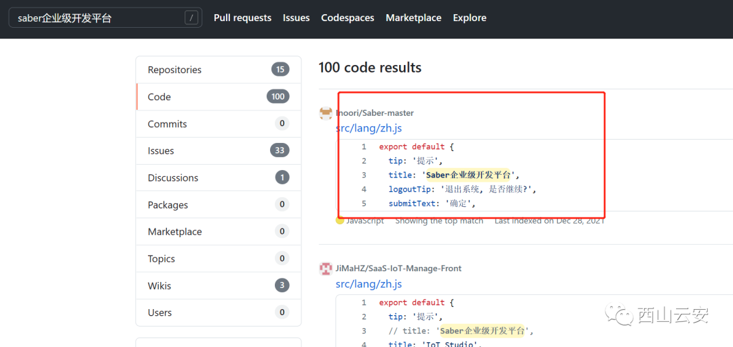
Task: Click highlighted 'Saber企业级开发平台' in first snippet
Action: pos(468,175)
